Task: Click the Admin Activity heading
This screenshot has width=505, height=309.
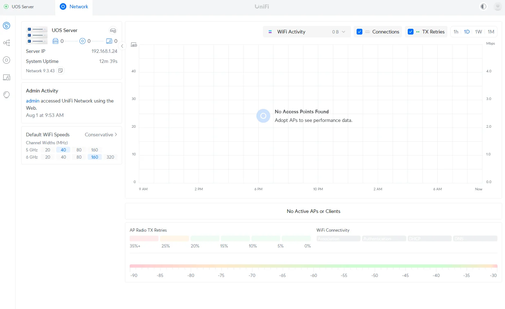Action: (42, 91)
